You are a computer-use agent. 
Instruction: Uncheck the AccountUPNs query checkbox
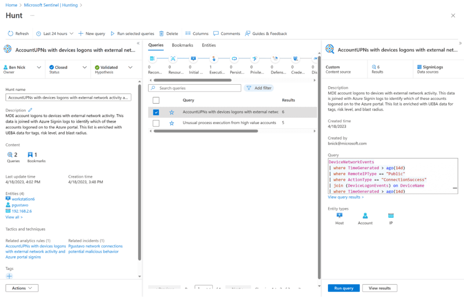pyautogui.click(x=156, y=112)
